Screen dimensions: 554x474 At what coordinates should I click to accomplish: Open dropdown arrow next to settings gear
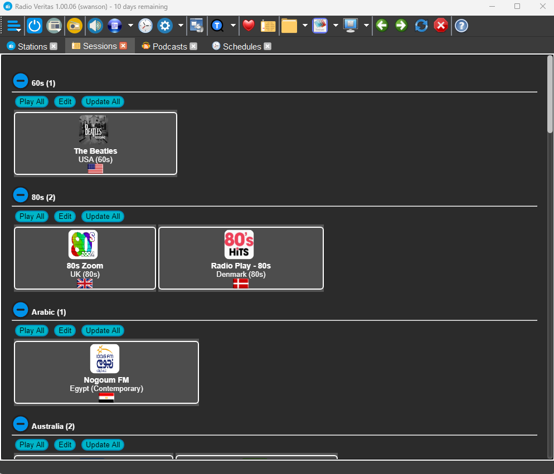[181, 26]
